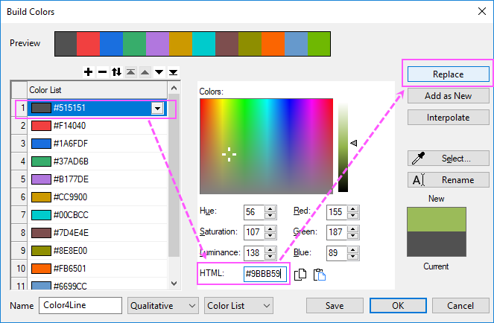Click the eyedropper Select button
This screenshot has height=323, width=494.
(x=449, y=158)
